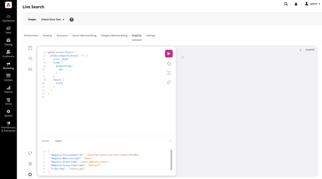Switch to the Settings tab
The image size is (322, 179).
click(x=151, y=36)
